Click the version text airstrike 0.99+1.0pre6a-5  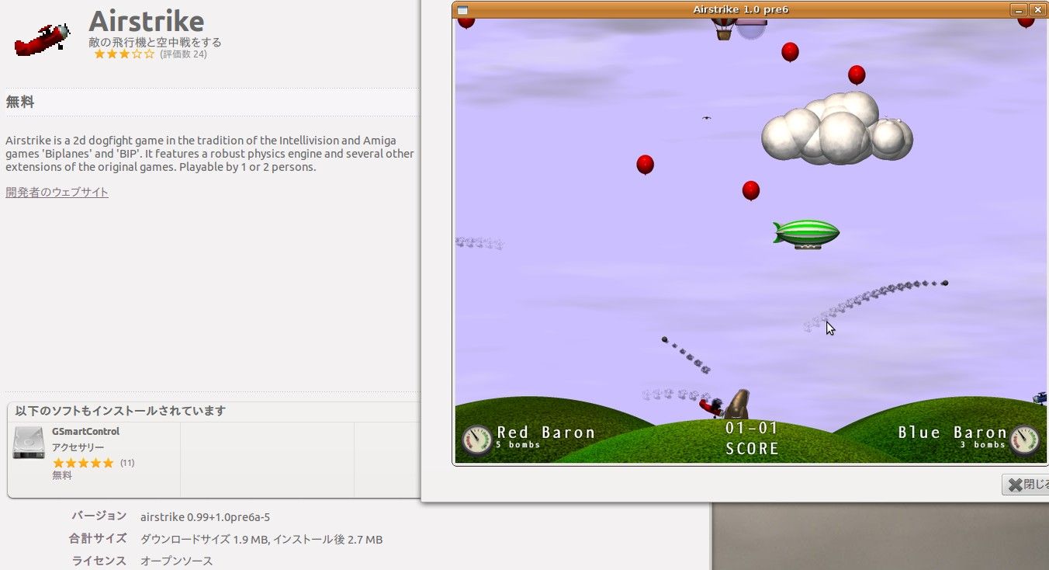pyautogui.click(x=205, y=516)
